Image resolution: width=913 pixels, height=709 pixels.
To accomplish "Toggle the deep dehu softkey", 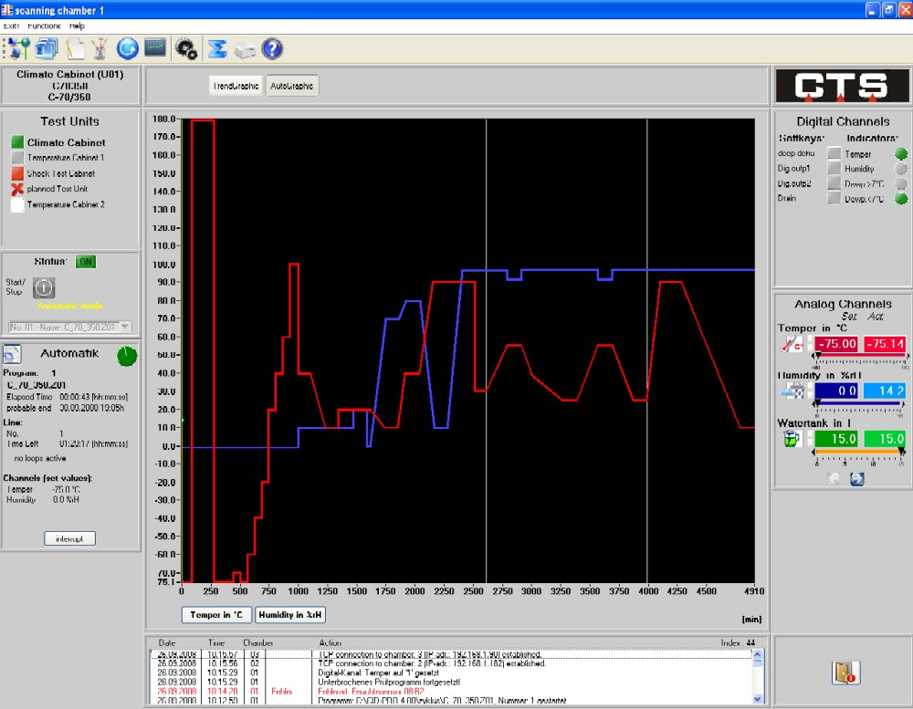I will 834,153.
